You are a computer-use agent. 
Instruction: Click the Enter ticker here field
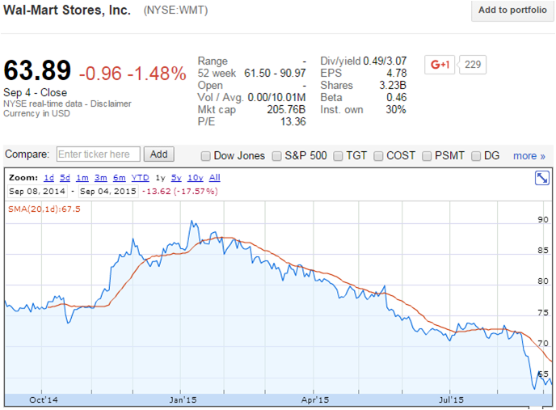pyautogui.click(x=98, y=154)
